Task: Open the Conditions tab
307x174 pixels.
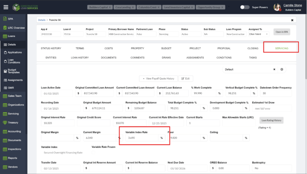Action: (x=224, y=58)
